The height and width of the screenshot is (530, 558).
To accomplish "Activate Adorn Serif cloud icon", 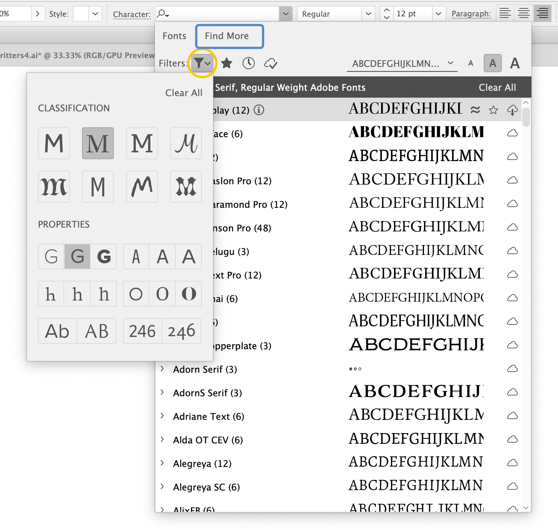I will pos(512,369).
